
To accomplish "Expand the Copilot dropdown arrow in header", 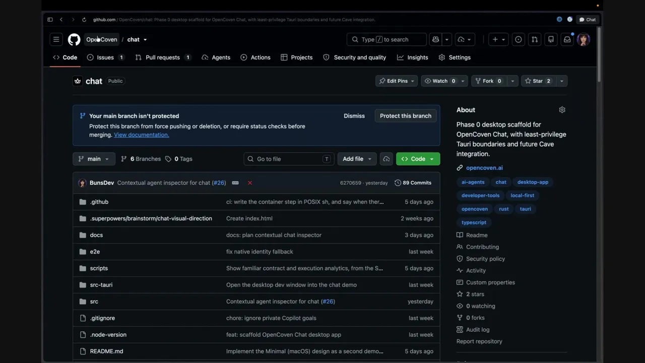I will [x=446, y=39].
